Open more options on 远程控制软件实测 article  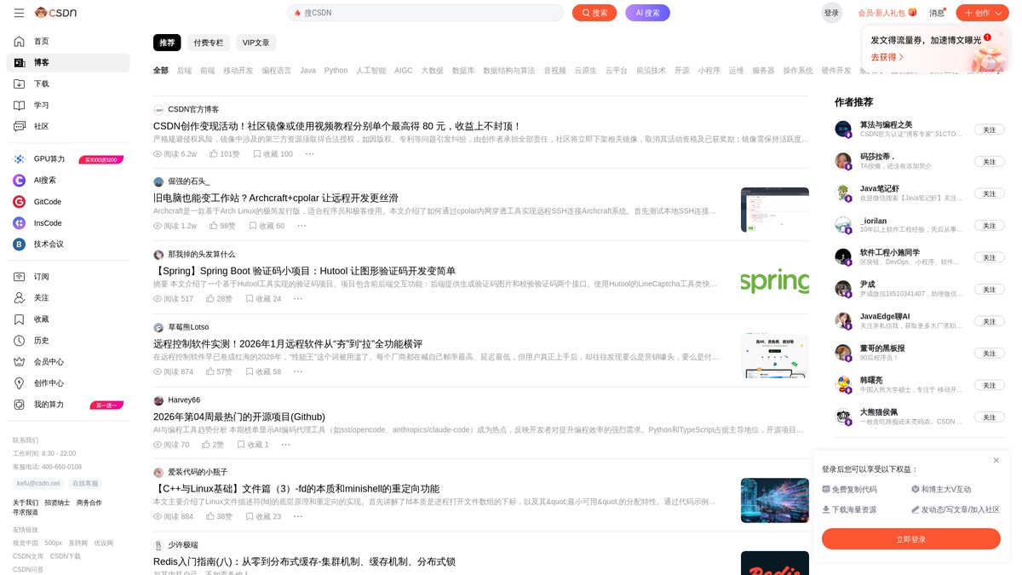click(298, 371)
